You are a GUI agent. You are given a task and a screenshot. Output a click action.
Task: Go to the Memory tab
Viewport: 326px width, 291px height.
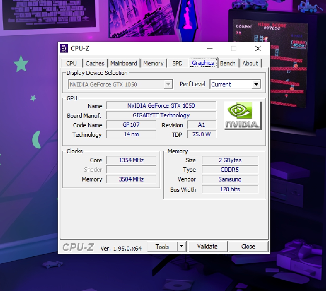tap(153, 63)
